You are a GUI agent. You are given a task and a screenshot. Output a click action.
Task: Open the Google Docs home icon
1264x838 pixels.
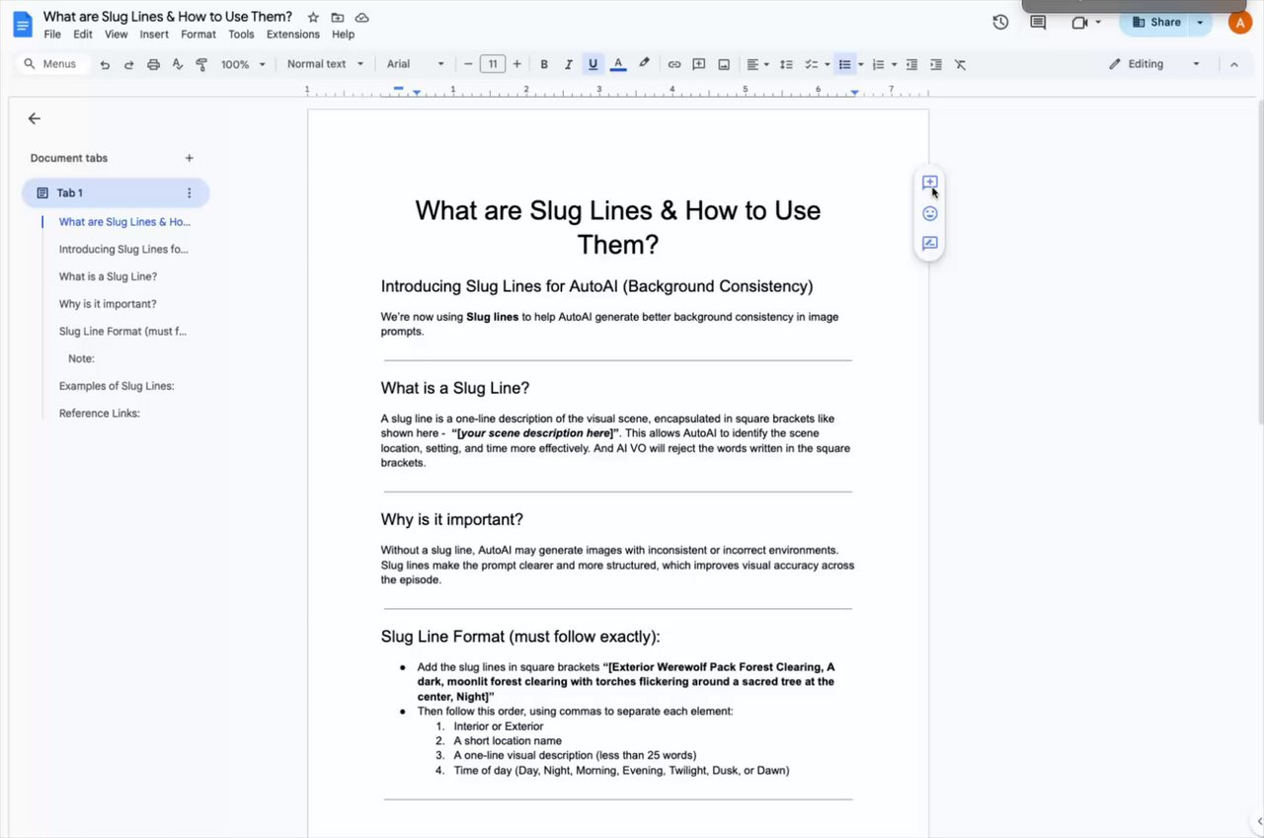[22, 24]
